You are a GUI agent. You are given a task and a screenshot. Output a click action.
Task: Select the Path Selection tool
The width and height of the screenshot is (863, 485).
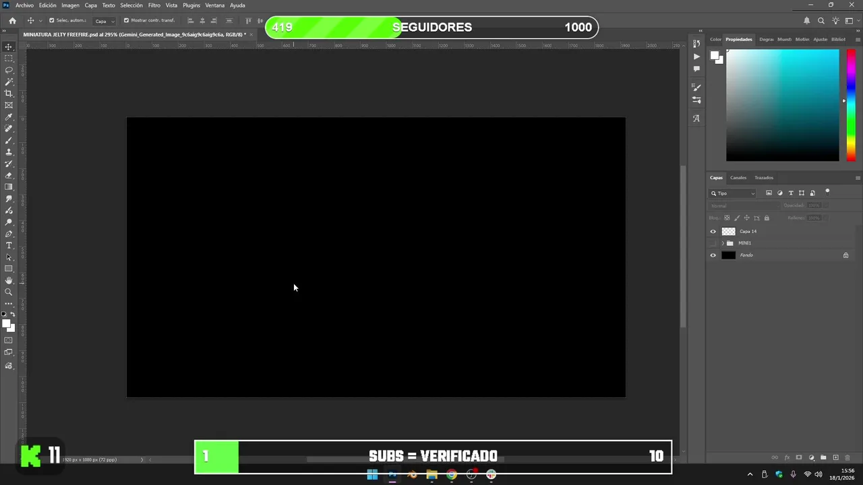click(x=9, y=257)
